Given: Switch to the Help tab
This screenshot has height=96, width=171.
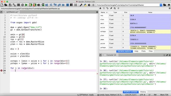Looking at the screenshot, I should click(x=136, y=51).
